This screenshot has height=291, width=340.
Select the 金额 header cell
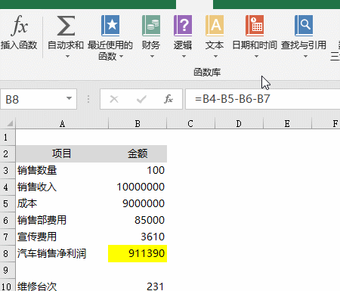tap(138, 153)
